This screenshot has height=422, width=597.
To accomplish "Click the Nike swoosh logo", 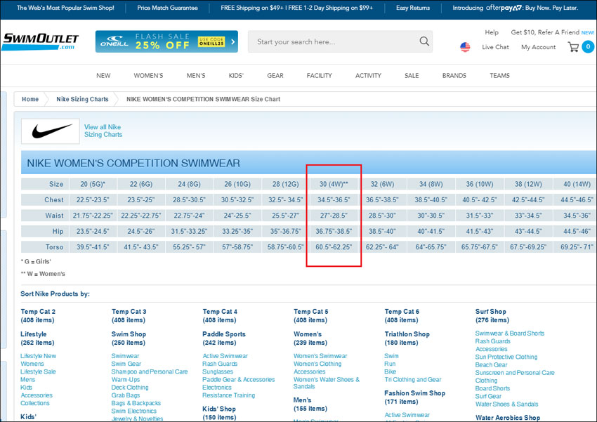I will coord(51,131).
